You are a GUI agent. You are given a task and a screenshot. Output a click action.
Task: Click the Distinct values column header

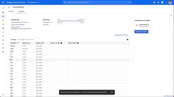(72, 43)
